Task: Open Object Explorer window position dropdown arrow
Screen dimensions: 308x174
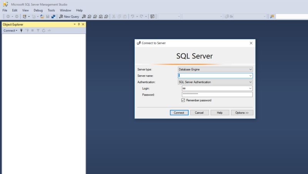Action: click(x=75, y=24)
